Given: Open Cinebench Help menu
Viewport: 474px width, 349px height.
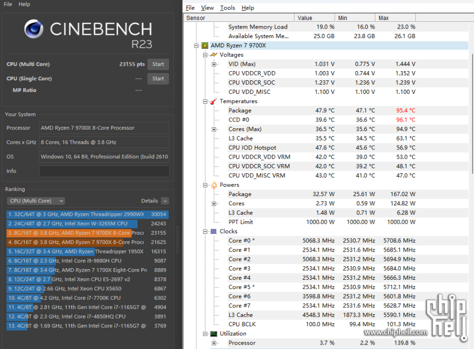Looking at the screenshot, I should click(24, 4).
